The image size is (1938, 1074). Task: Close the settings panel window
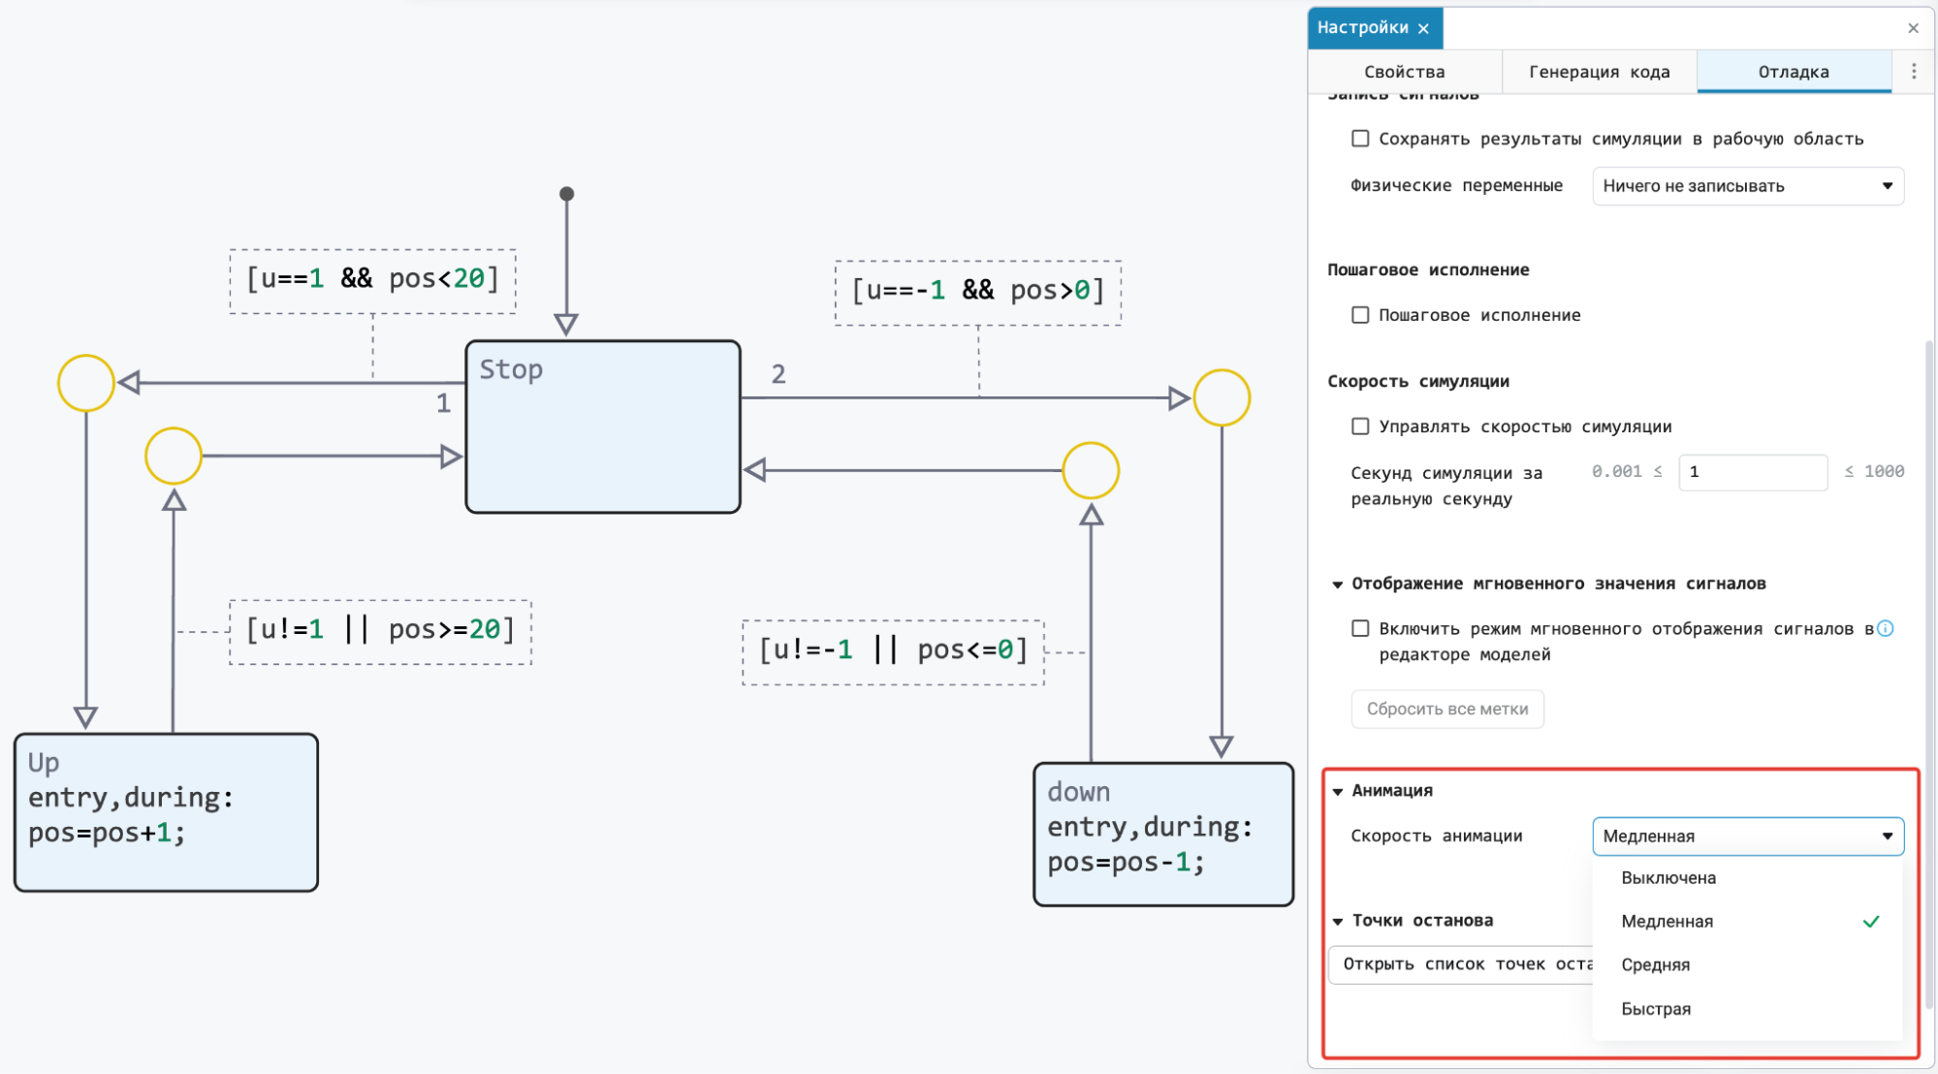coord(1913,28)
